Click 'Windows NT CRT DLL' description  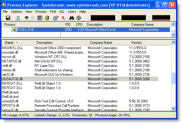coord(51,57)
